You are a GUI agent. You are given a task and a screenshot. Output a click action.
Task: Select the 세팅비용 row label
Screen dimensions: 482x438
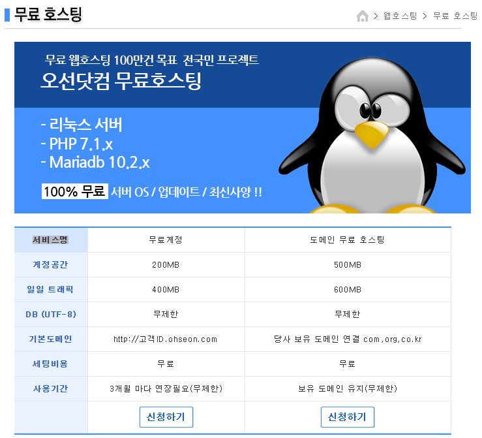point(50,364)
